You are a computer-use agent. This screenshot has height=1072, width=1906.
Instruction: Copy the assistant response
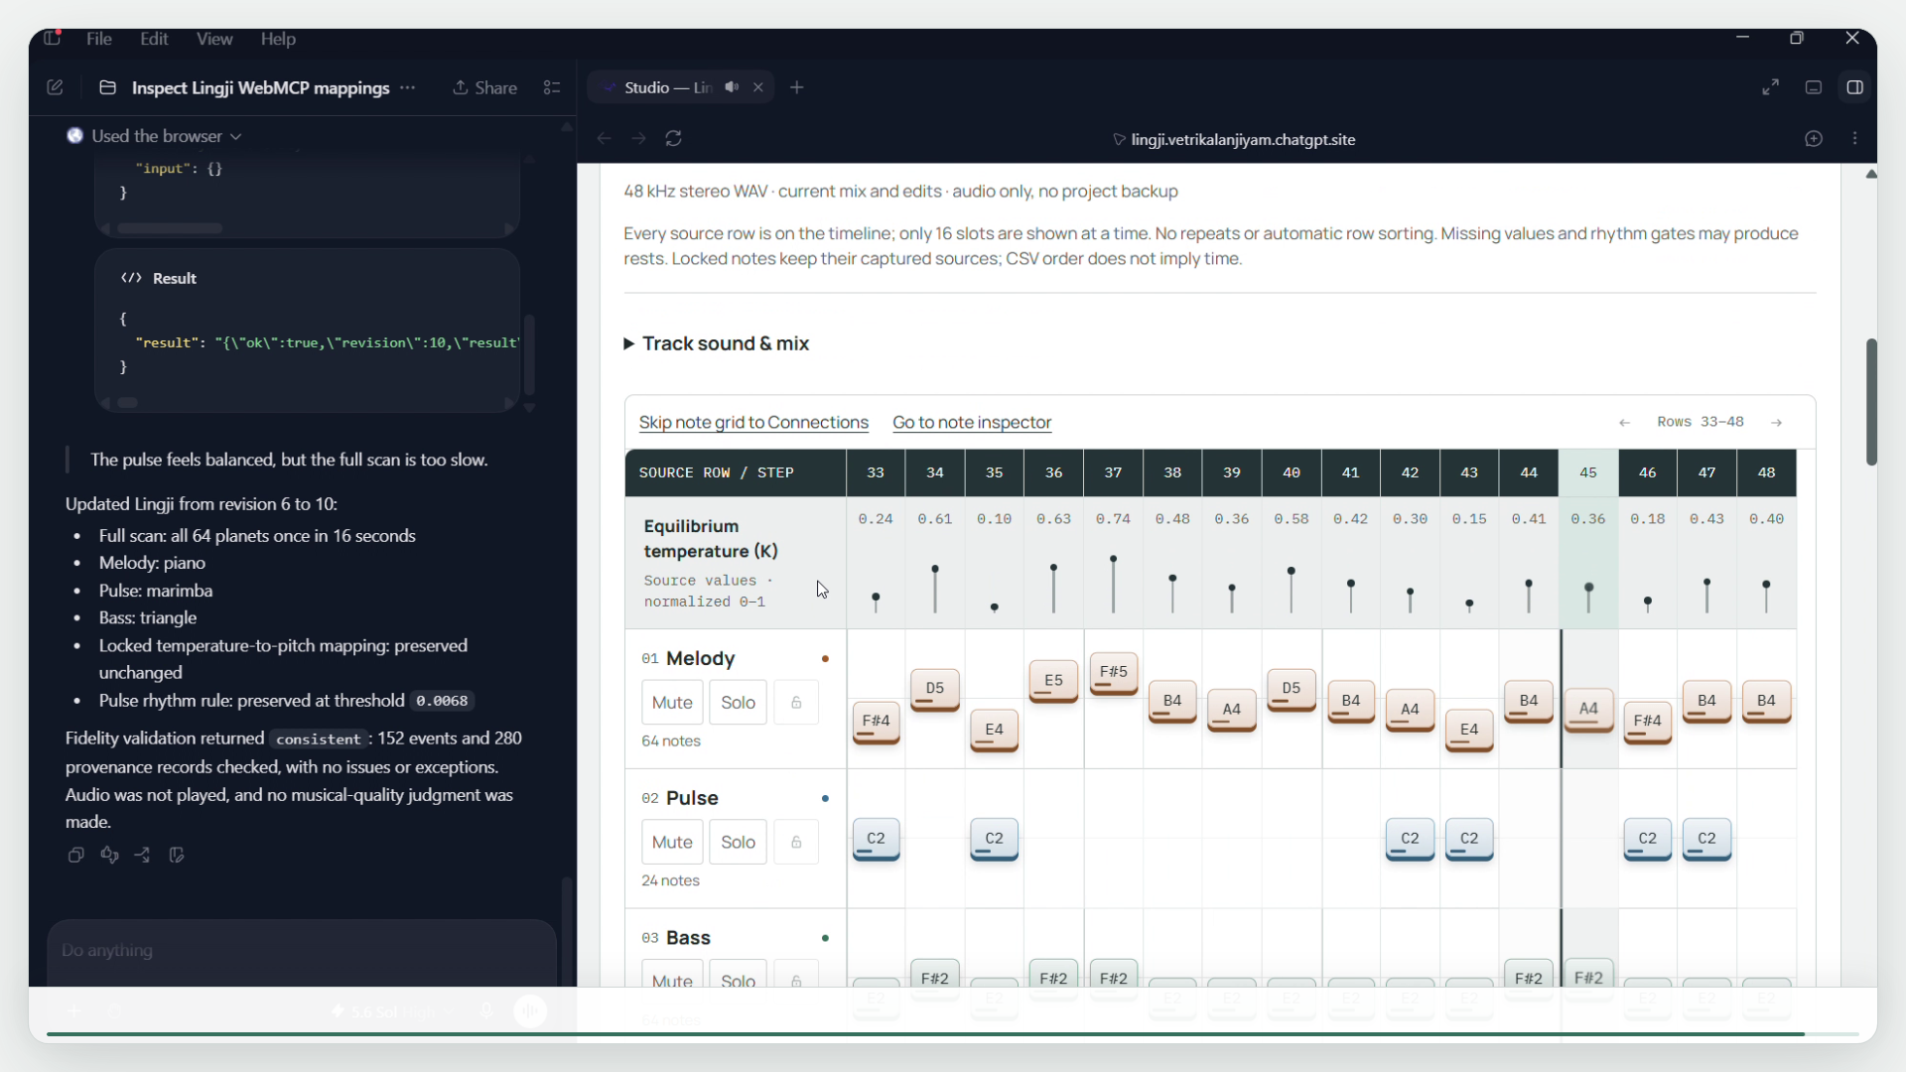pos(75,855)
